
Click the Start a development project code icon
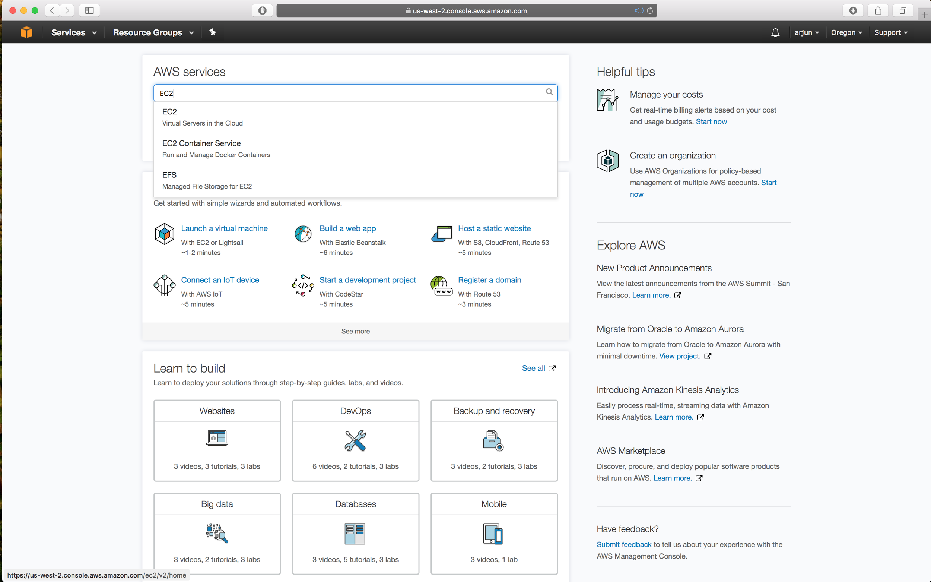pos(303,285)
